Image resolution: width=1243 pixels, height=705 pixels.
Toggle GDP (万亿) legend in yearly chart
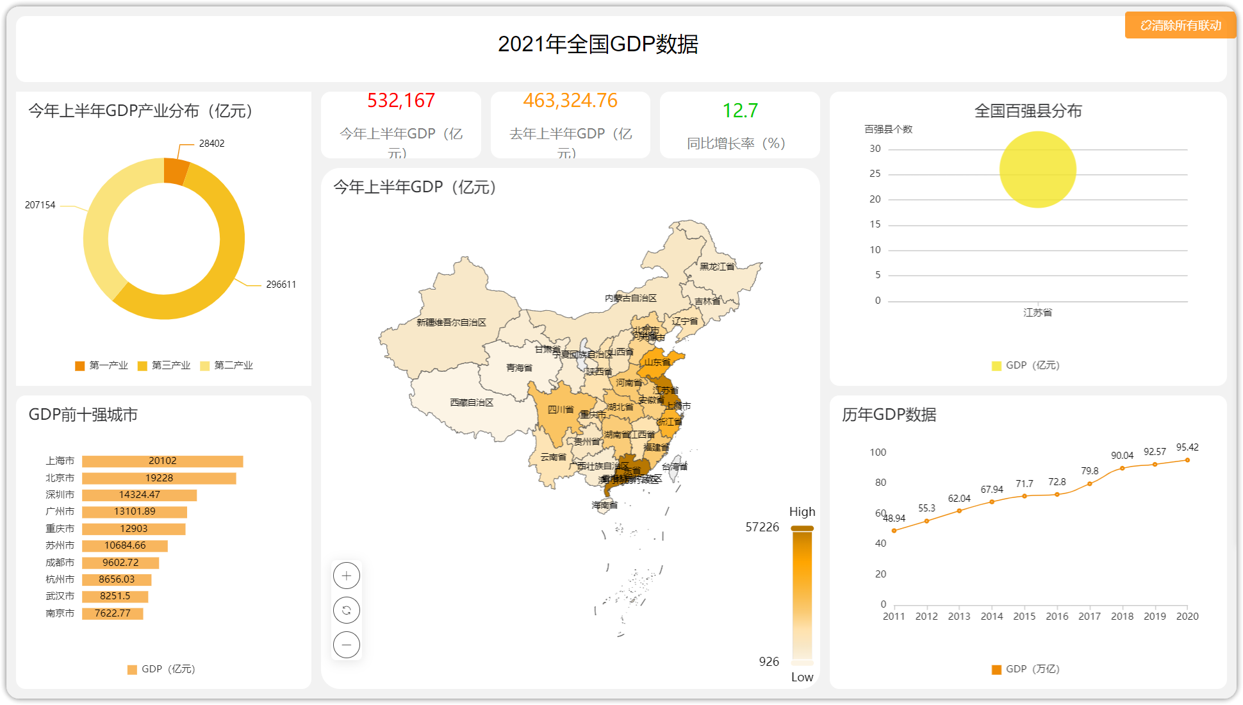pos(1026,669)
